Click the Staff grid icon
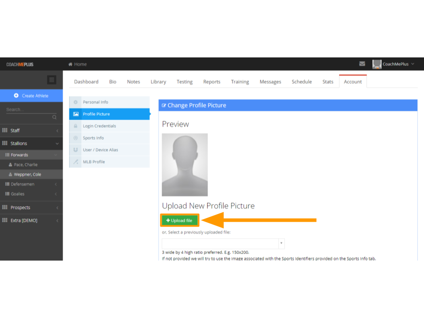This screenshot has height=318, width=424. click(x=4, y=130)
